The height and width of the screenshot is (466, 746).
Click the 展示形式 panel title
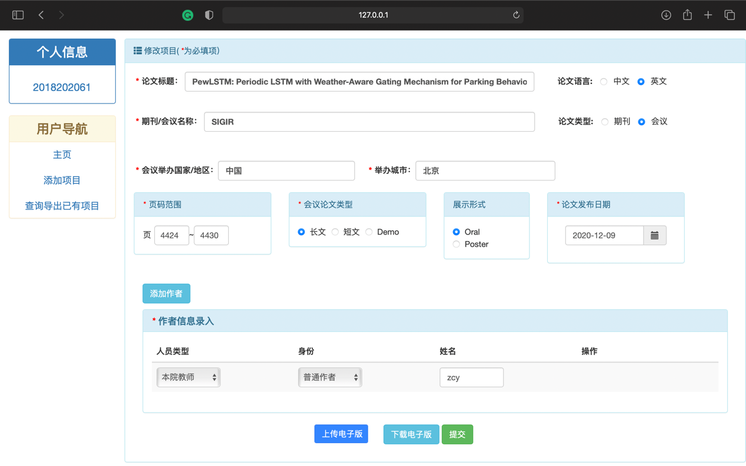[x=469, y=204]
